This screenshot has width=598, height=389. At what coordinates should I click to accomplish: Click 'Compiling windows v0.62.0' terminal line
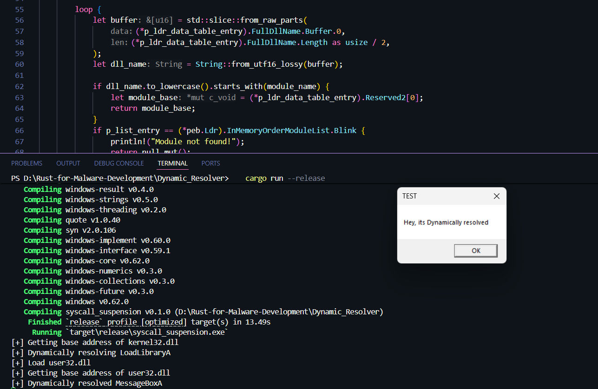pyautogui.click(x=76, y=301)
